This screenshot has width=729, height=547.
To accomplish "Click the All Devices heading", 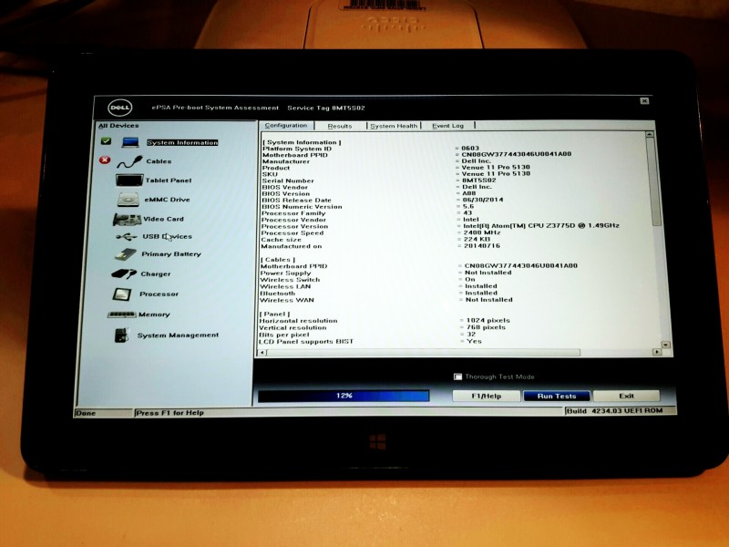I will point(118,126).
